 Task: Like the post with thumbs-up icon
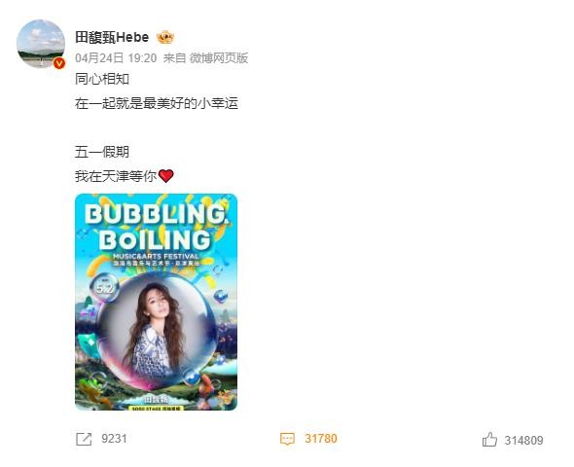click(x=489, y=439)
